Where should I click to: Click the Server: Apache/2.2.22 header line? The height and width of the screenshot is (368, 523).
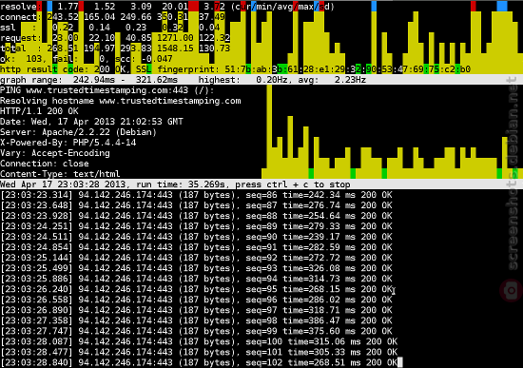click(x=78, y=132)
